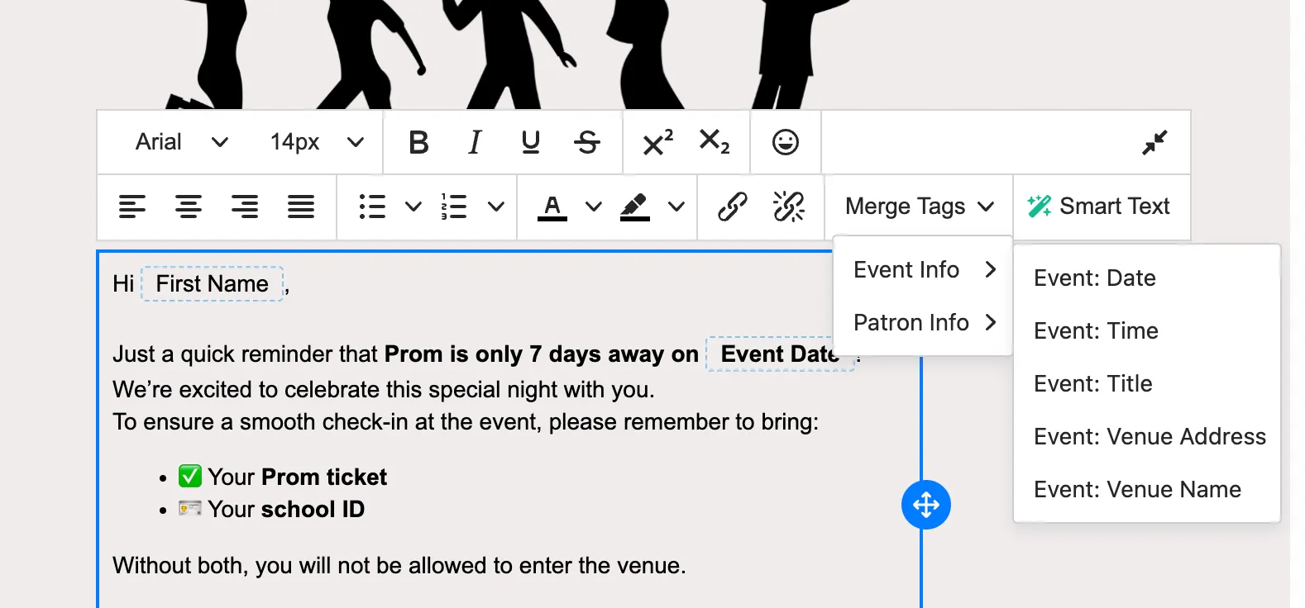The height and width of the screenshot is (608, 1305).
Task: Underline the selected text
Action: click(x=531, y=142)
